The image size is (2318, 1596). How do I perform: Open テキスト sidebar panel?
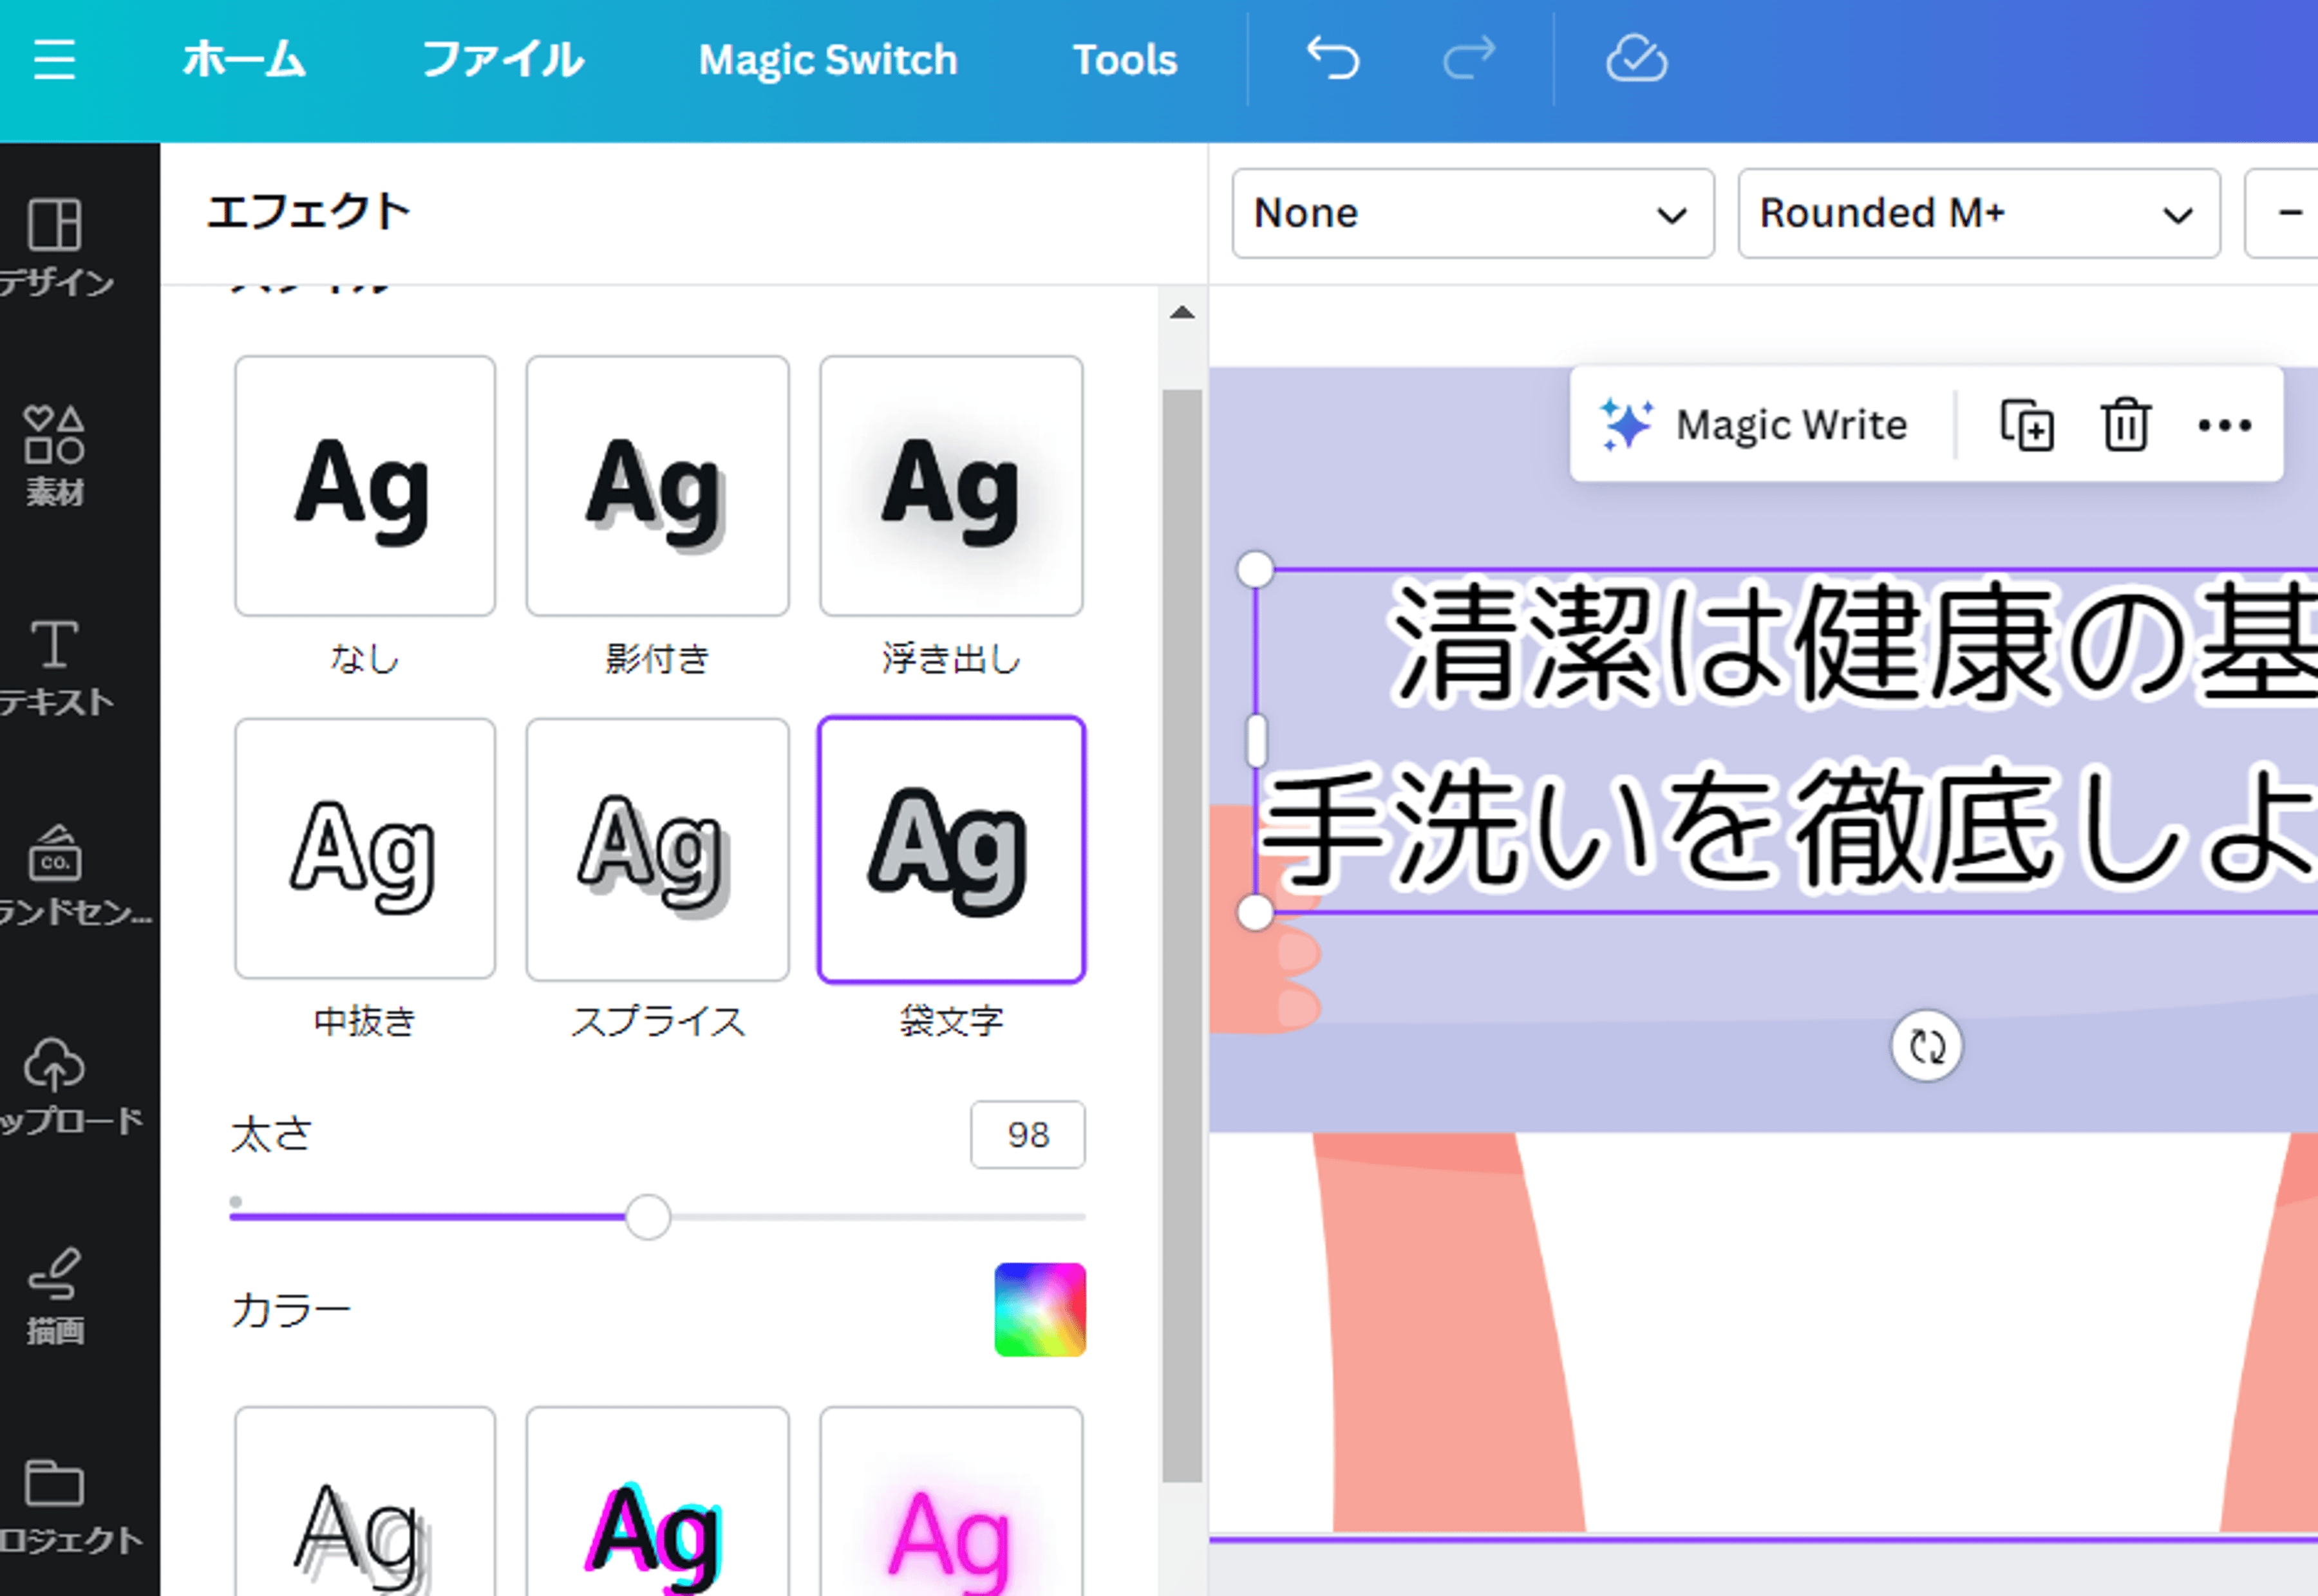(56, 667)
